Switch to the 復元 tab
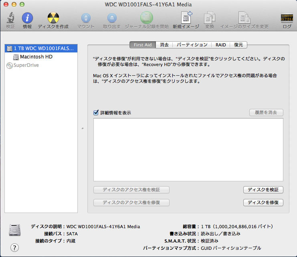Viewport: 297px width, 257px height. pyautogui.click(x=238, y=45)
